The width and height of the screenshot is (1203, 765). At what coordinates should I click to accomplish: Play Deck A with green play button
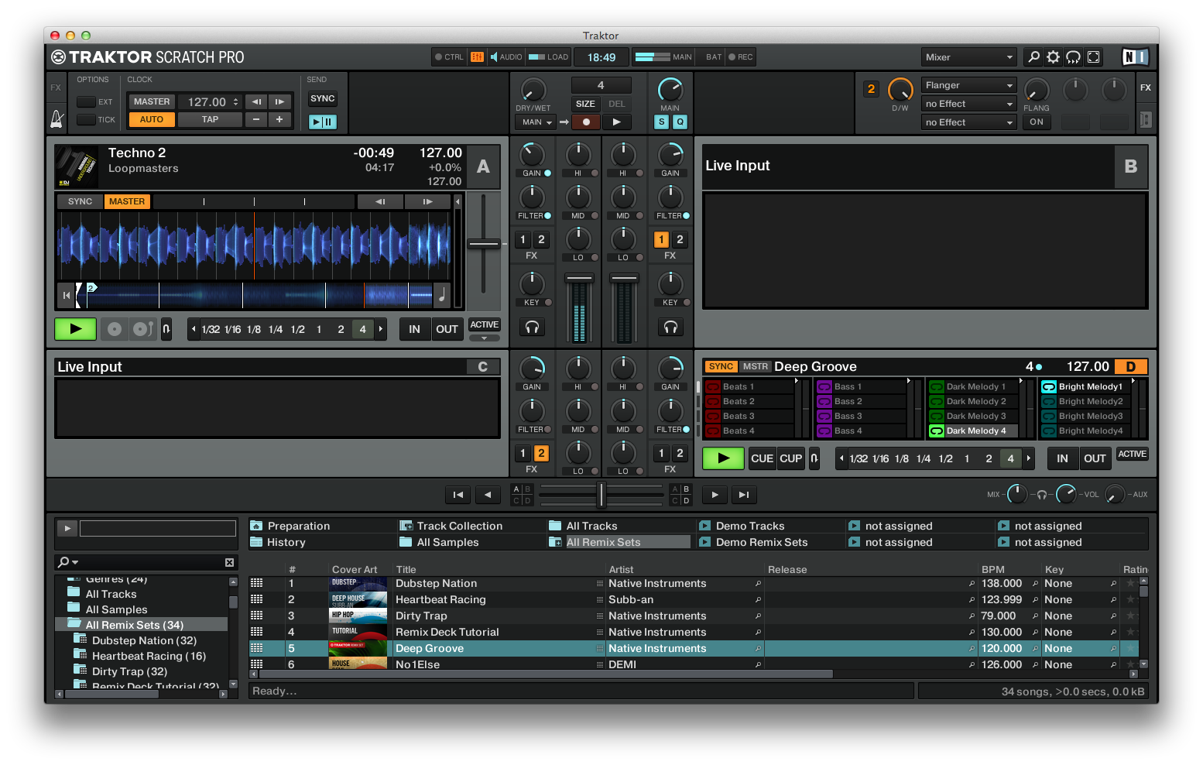(75, 329)
